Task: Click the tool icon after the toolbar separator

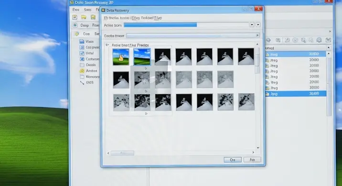Action: pyautogui.click(x=287, y=40)
